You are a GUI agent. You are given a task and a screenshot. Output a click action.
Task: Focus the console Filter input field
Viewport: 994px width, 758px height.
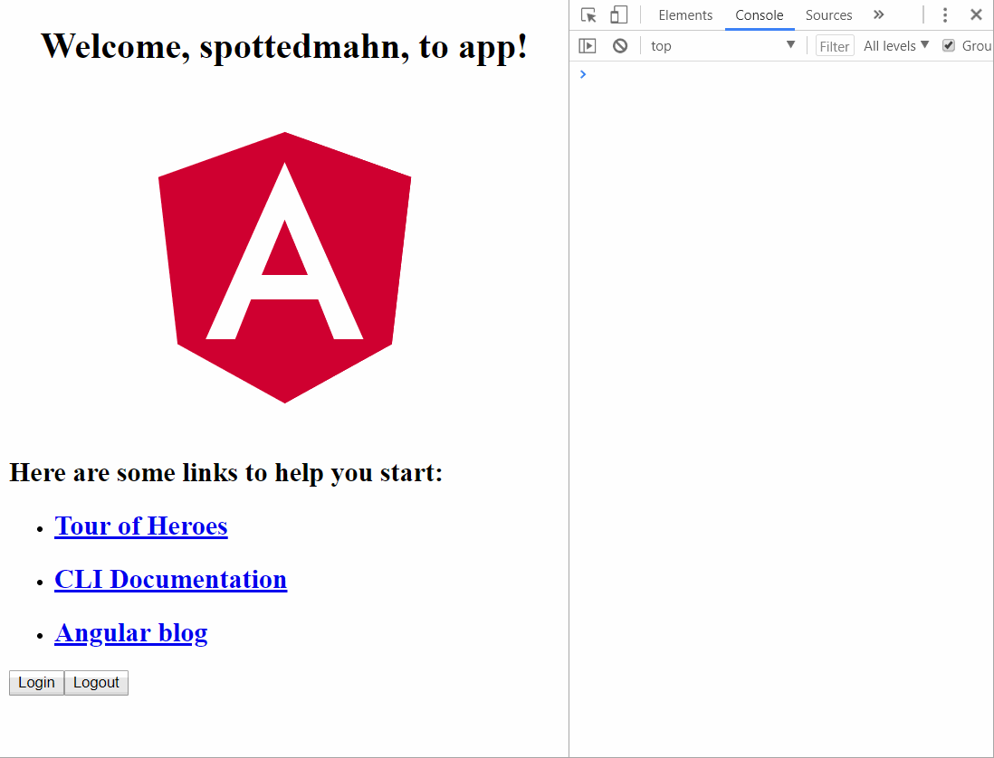[835, 46]
